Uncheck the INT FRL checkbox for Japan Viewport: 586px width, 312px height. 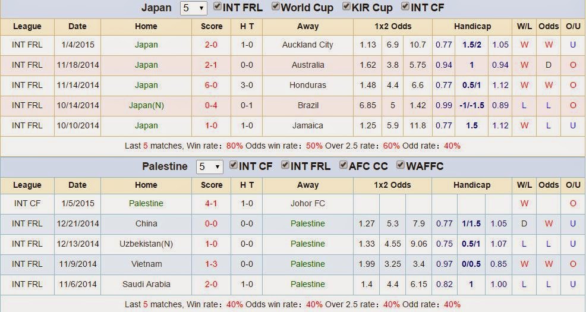217,7
